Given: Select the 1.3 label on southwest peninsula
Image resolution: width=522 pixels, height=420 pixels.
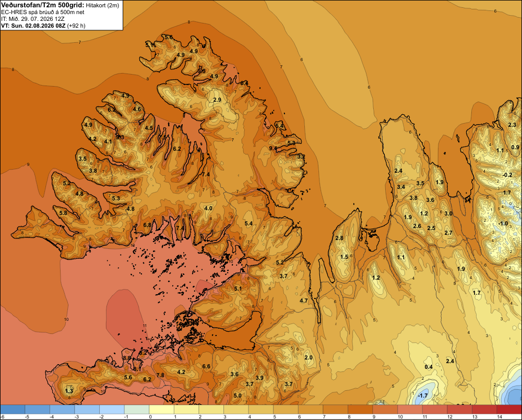Looking at the screenshot, I should click(69, 391).
